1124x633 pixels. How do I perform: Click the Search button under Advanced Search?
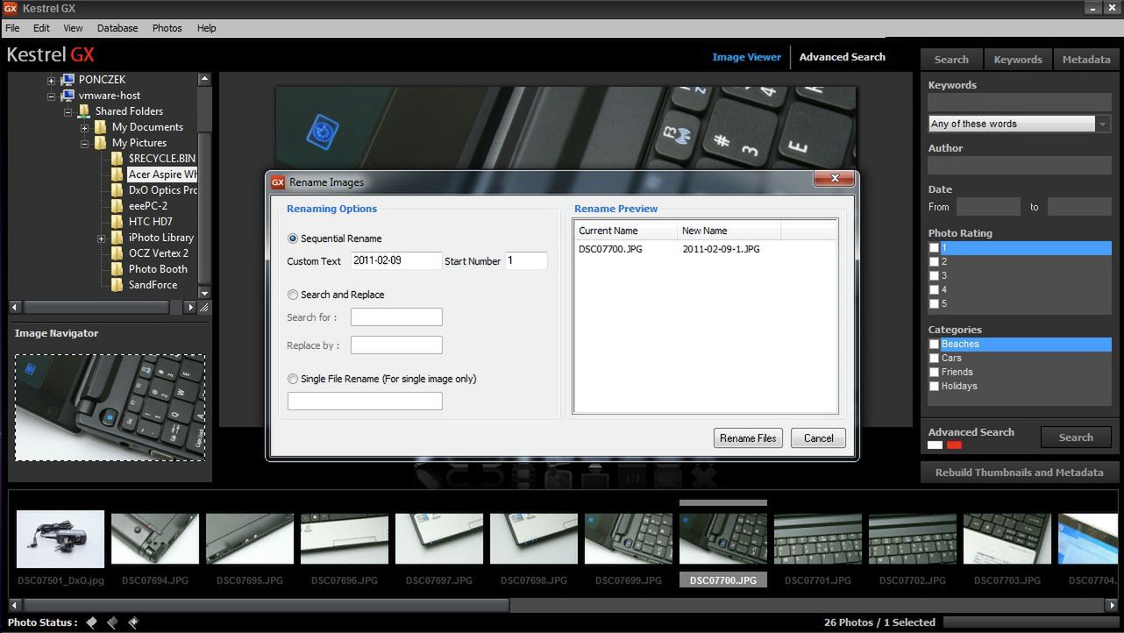[x=1076, y=437]
